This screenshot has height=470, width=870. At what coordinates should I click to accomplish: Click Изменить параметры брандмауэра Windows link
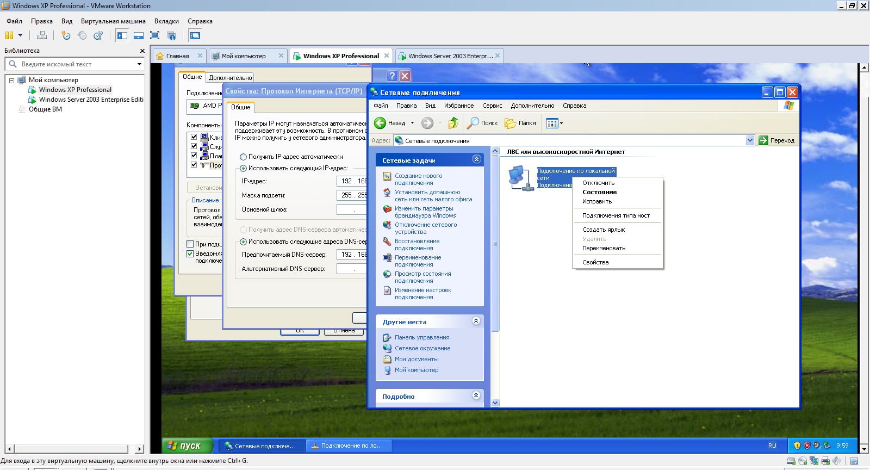(425, 212)
